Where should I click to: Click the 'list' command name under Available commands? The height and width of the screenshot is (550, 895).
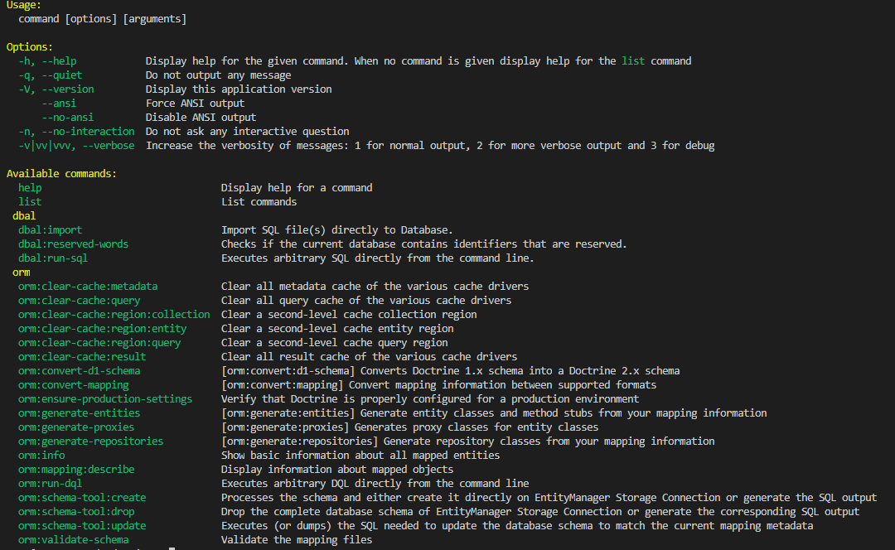click(x=30, y=202)
